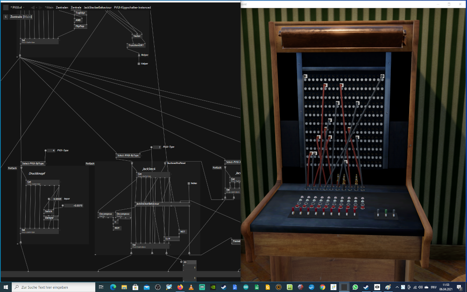Click the navigate forward arrow

(40, 7)
